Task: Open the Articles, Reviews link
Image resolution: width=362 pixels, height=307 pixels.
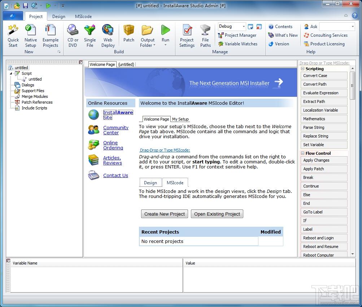Action: [113, 160]
